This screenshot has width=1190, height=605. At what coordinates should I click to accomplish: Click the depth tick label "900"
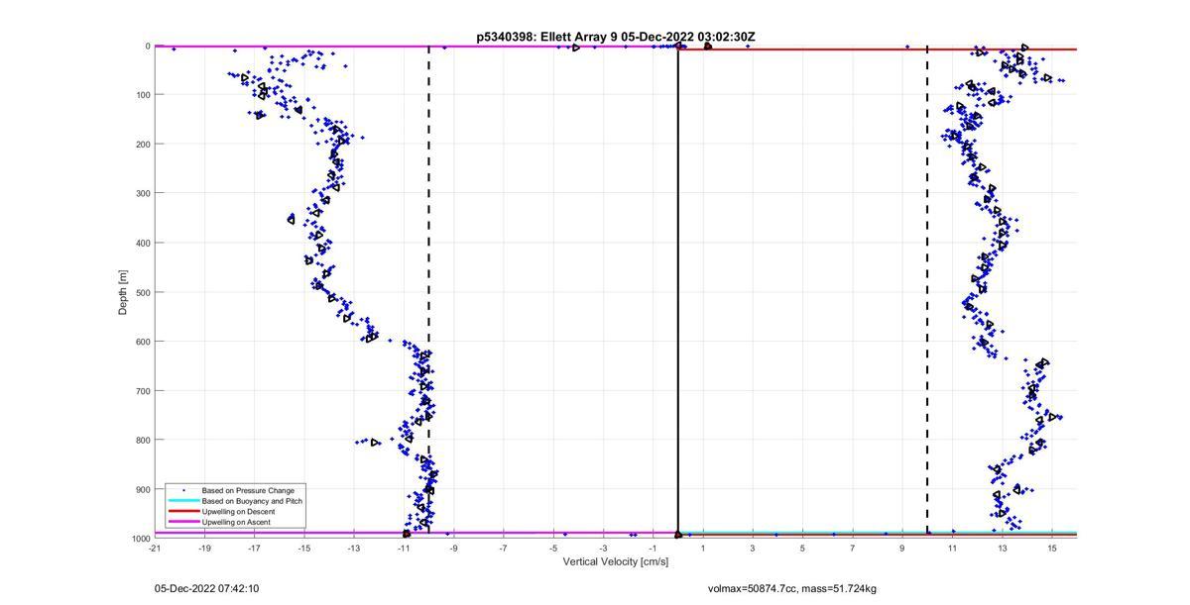click(x=143, y=489)
